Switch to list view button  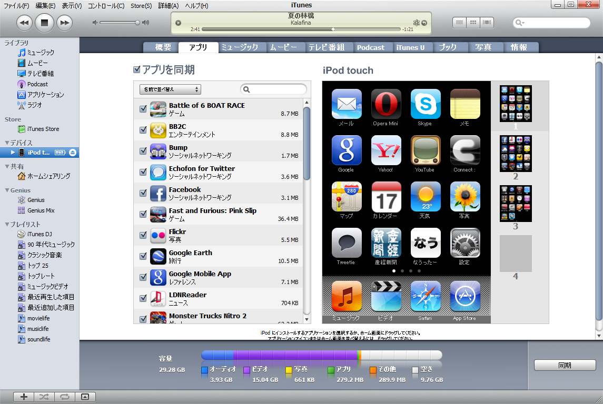click(459, 23)
